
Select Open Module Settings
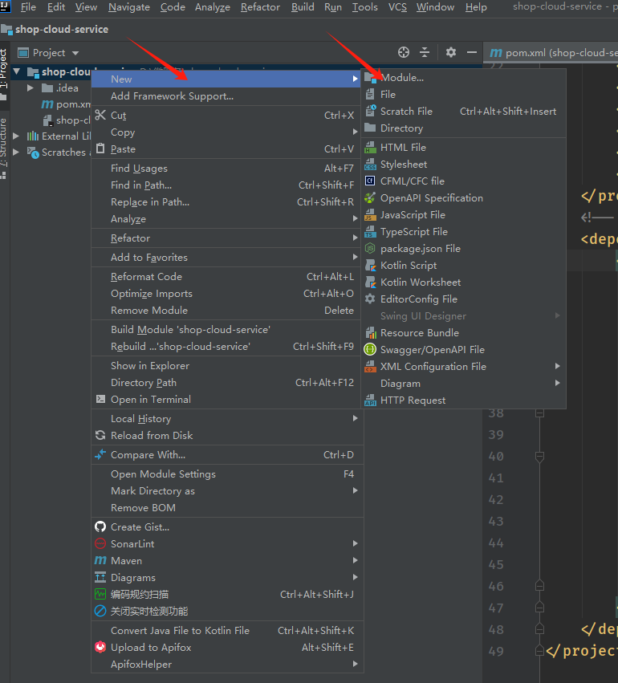tap(227, 474)
